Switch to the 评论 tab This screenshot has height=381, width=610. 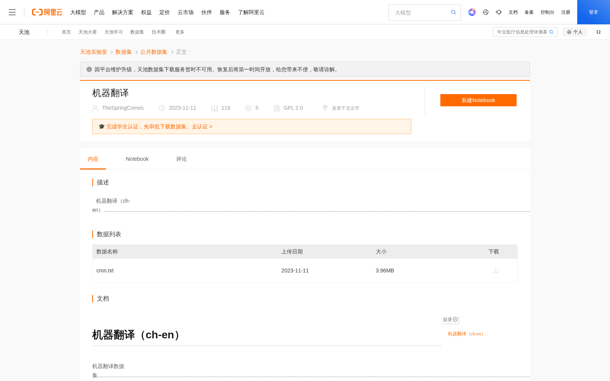(181, 159)
